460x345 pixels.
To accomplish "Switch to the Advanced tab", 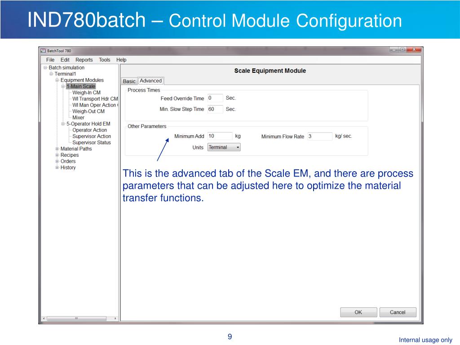I will tap(150, 81).
